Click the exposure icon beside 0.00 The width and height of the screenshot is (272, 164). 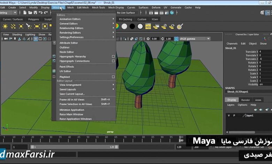(x=148, y=39)
